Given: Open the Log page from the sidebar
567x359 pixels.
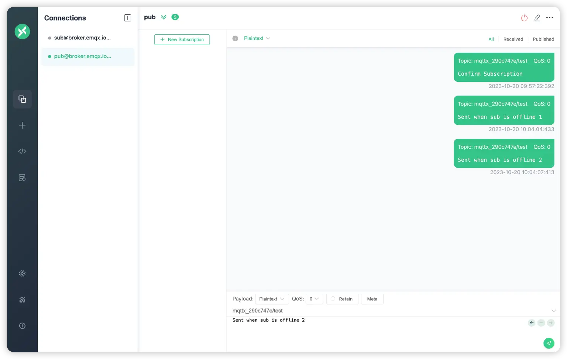Looking at the screenshot, I should (22, 177).
